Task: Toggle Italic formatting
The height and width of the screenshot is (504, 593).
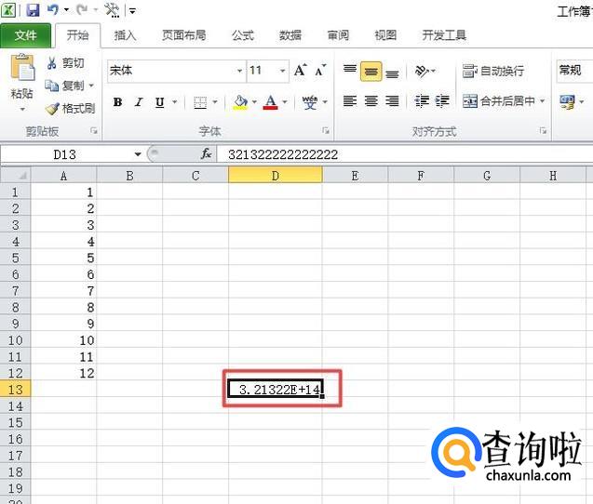Action: tap(139, 102)
